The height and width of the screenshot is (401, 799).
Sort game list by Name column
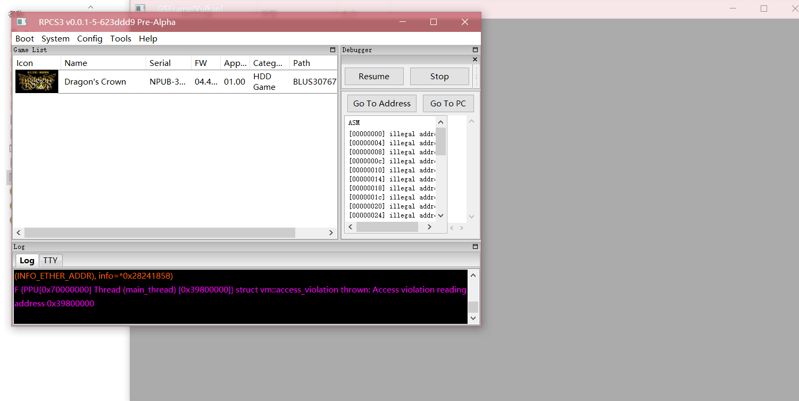pos(103,63)
